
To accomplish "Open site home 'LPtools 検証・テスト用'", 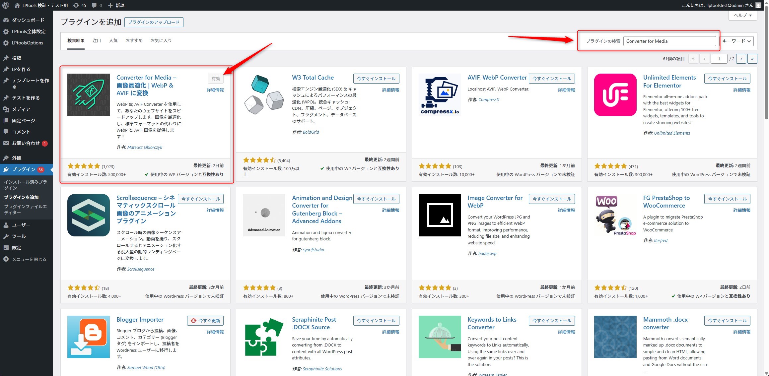I will (x=41, y=5).
